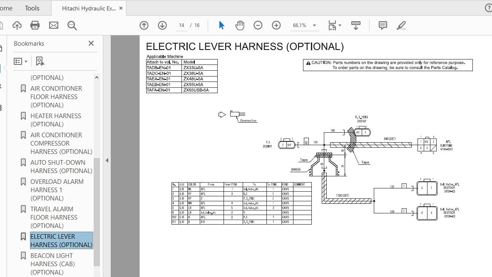Click the TAEA-EN-01 table cell
The image size is (492, 277).
164,79
